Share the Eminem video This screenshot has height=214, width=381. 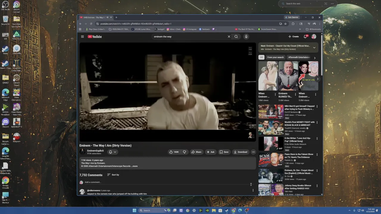pyautogui.click(x=196, y=152)
